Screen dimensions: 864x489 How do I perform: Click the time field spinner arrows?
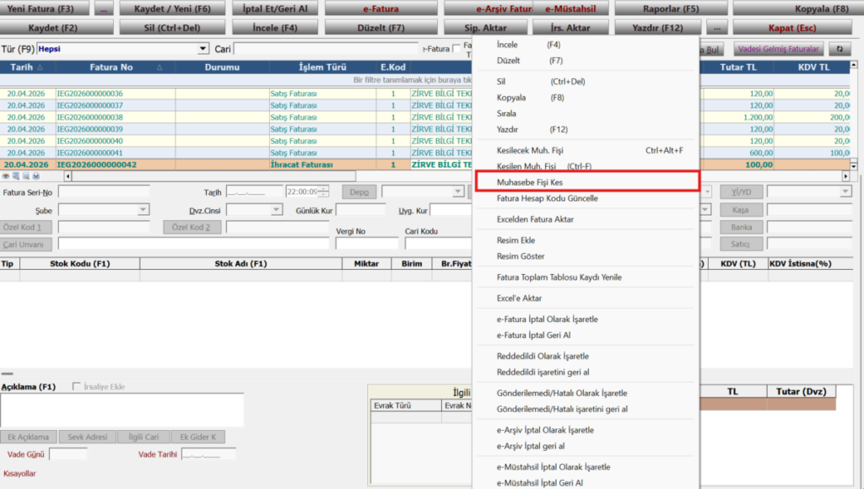point(324,191)
